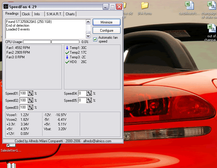Screen dimensions: 217x168
Task: Switch to the Clock tab
Action: (26, 14)
